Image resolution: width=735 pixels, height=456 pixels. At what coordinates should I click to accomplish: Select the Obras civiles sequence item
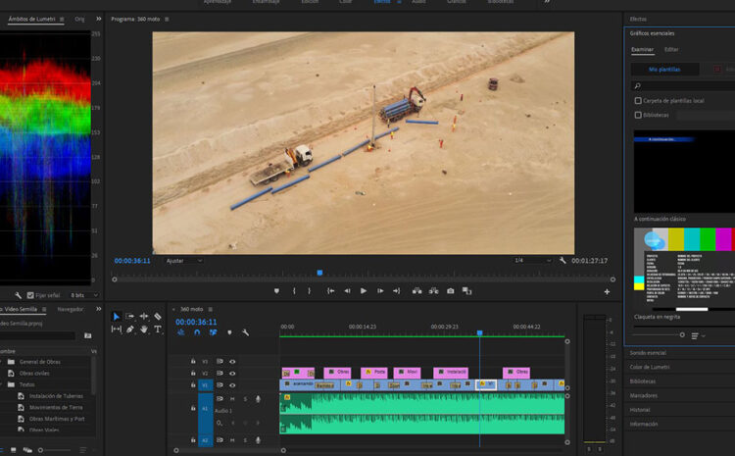pyautogui.click(x=34, y=374)
